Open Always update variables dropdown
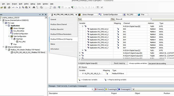The height and width of the screenshot is (96, 174). click(161, 63)
